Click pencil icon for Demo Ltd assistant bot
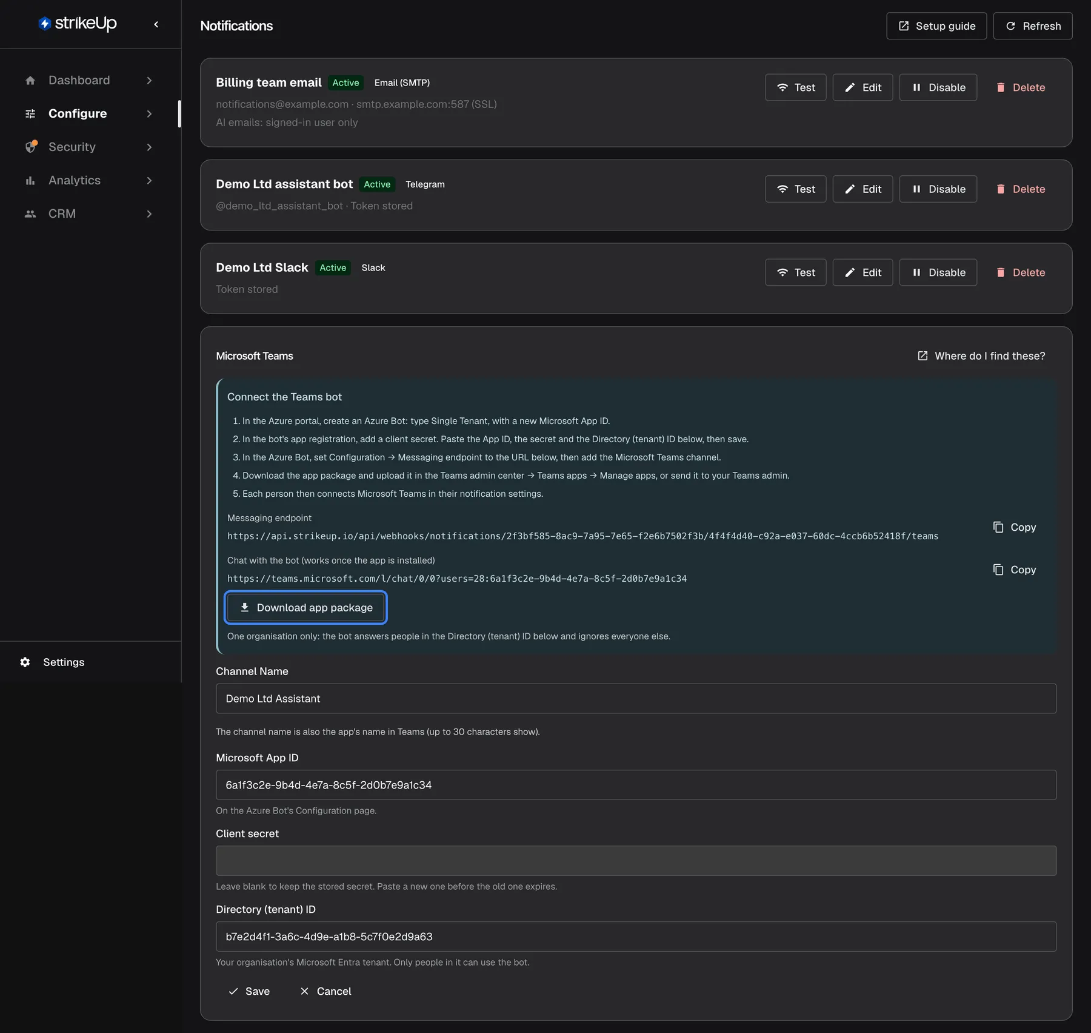Viewport: 1091px width, 1033px height. pyautogui.click(x=850, y=189)
